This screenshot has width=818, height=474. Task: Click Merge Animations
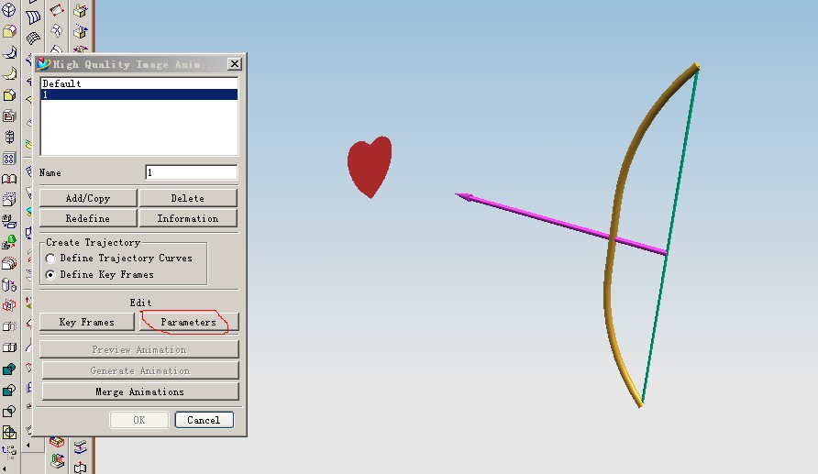139,391
